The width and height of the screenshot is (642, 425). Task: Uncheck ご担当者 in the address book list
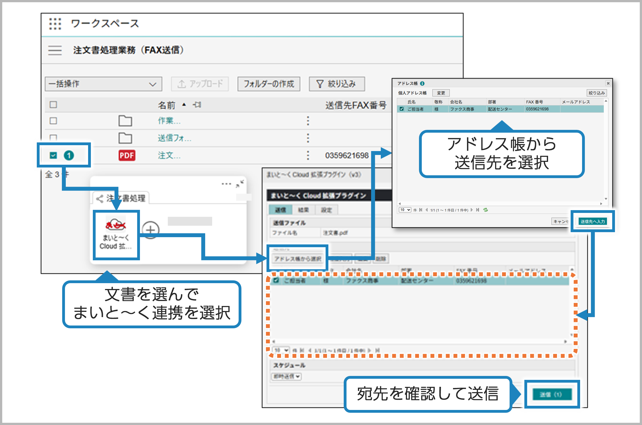401,109
